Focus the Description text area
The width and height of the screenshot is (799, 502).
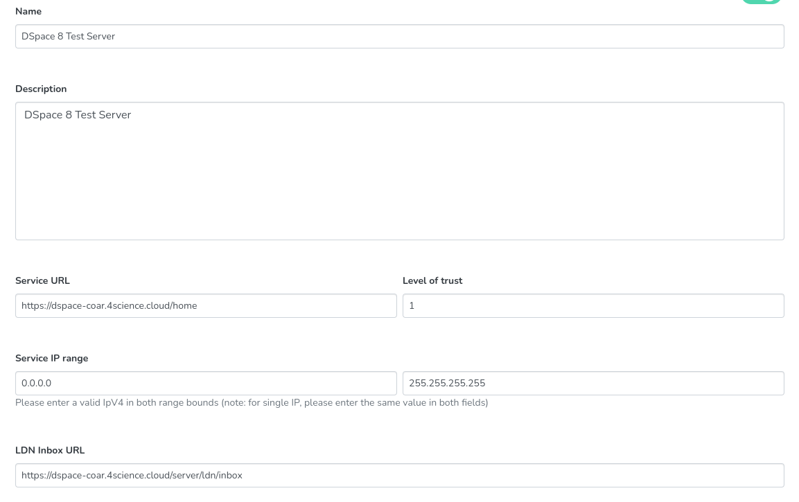tap(399, 180)
